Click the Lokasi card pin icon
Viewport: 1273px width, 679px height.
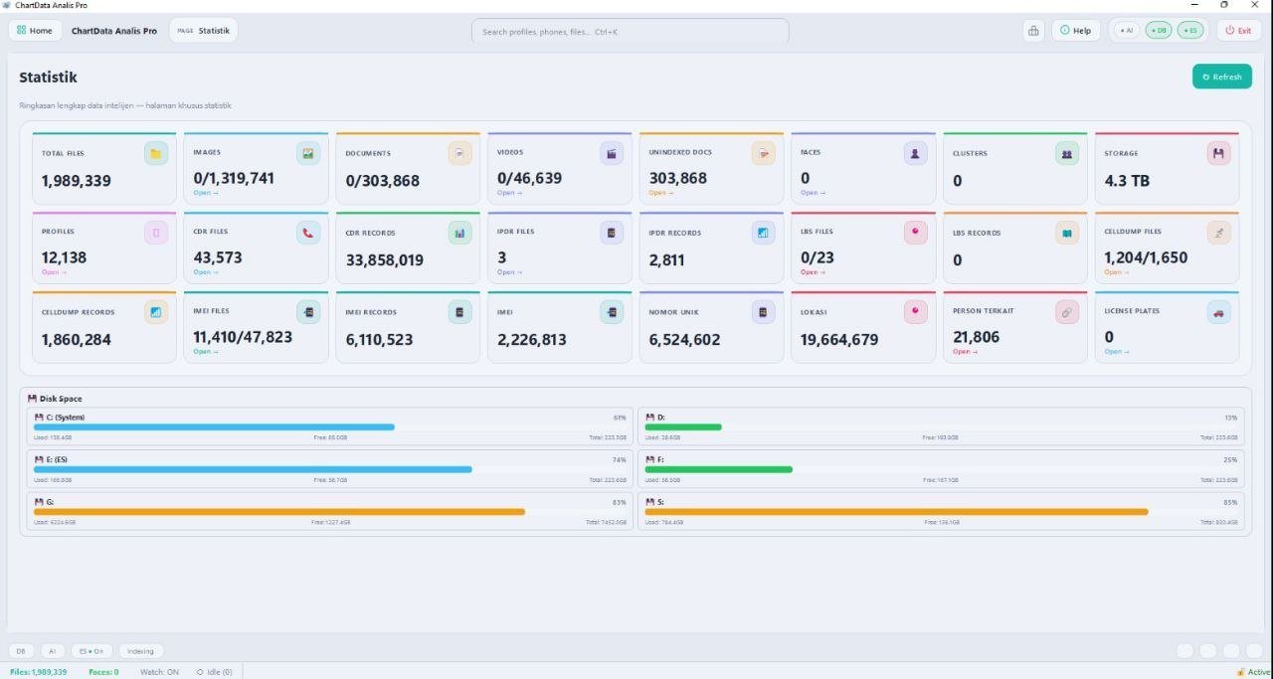[915, 312]
